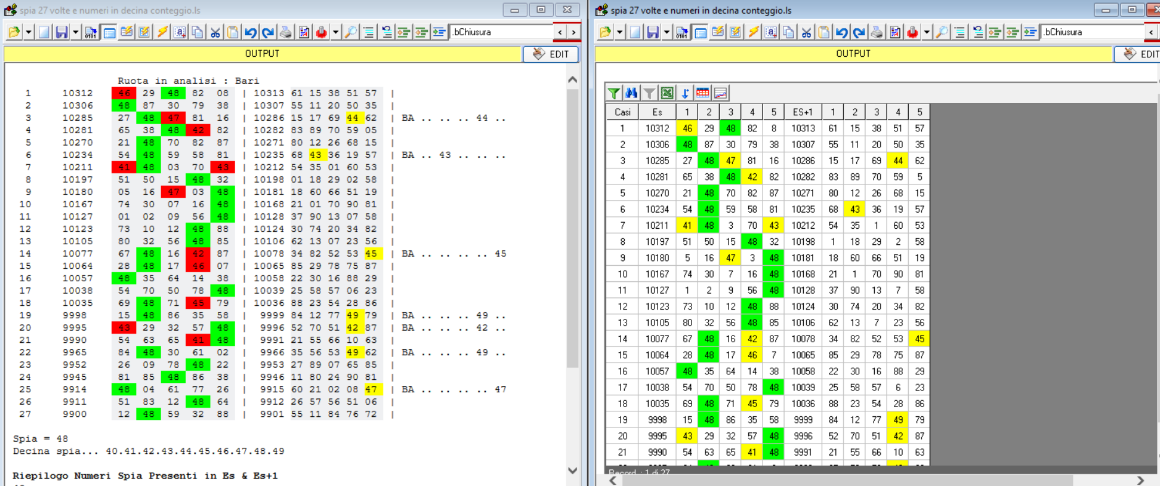The width and height of the screenshot is (1160, 486).
Task: Click the select-text 'a' icon in left window
Action: pos(180,32)
